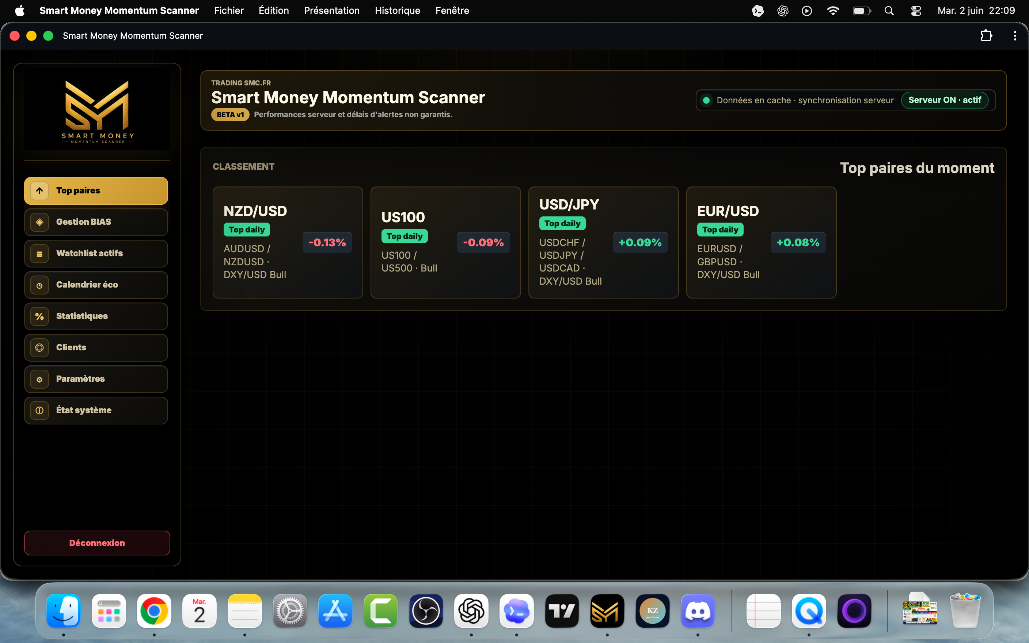
Task: Open System Settings from the Dock
Action: pos(290,611)
